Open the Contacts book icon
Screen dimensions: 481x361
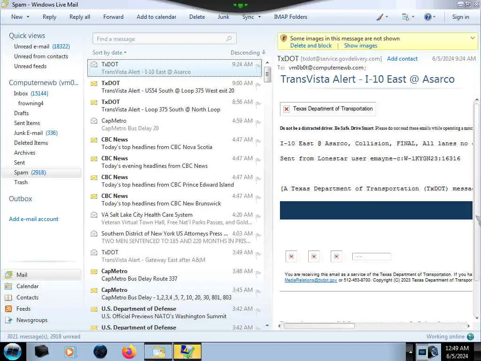(8, 298)
